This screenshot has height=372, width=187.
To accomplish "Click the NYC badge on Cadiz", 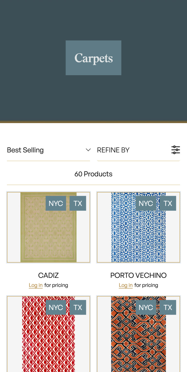I will pyautogui.click(x=56, y=203).
